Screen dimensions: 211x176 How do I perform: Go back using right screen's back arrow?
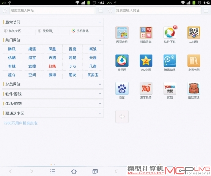116,171
